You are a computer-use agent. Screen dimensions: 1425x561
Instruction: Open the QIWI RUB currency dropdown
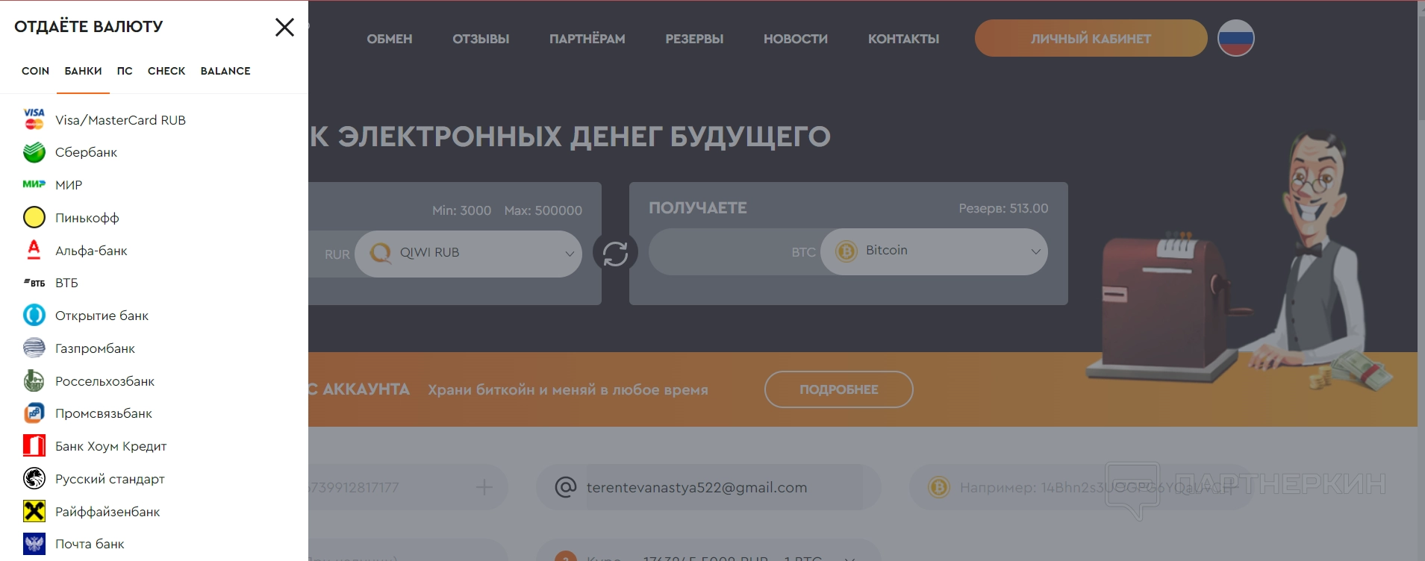(468, 254)
